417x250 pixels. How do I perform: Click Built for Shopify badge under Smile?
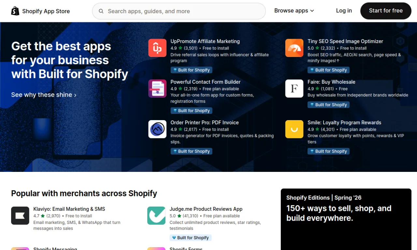pos(329,151)
